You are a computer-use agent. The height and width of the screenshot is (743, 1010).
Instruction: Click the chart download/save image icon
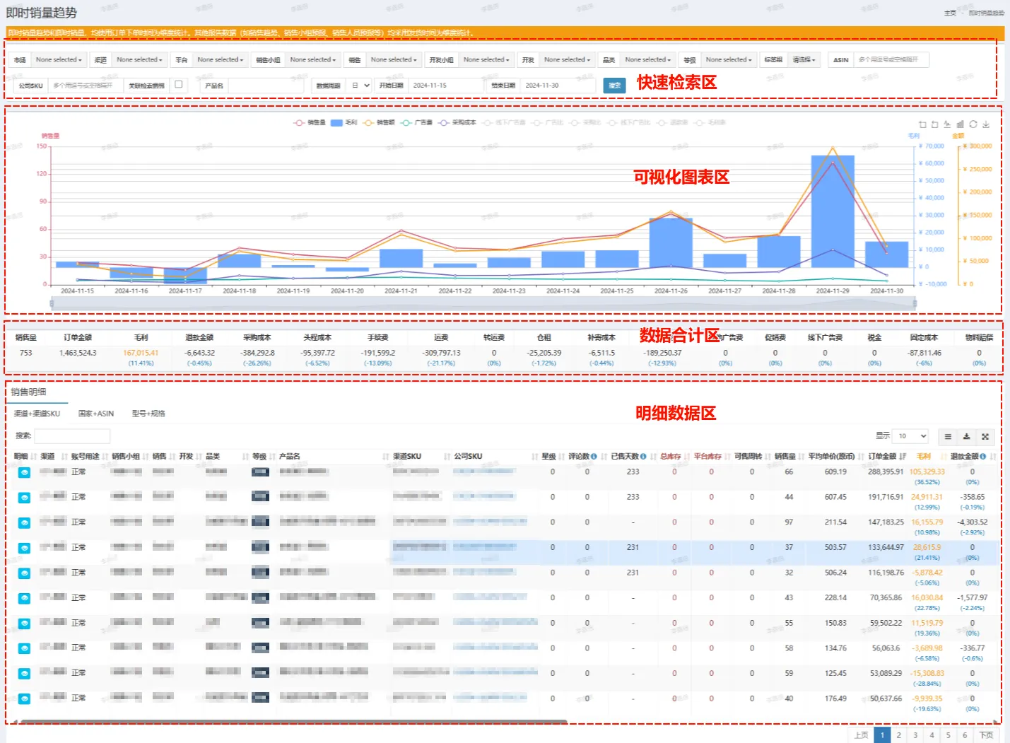[x=986, y=124]
